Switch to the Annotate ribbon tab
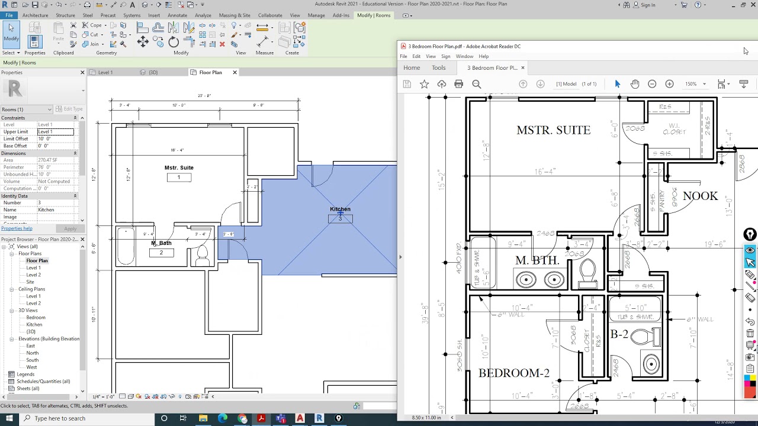758x426 pixels. click(177, 15)
